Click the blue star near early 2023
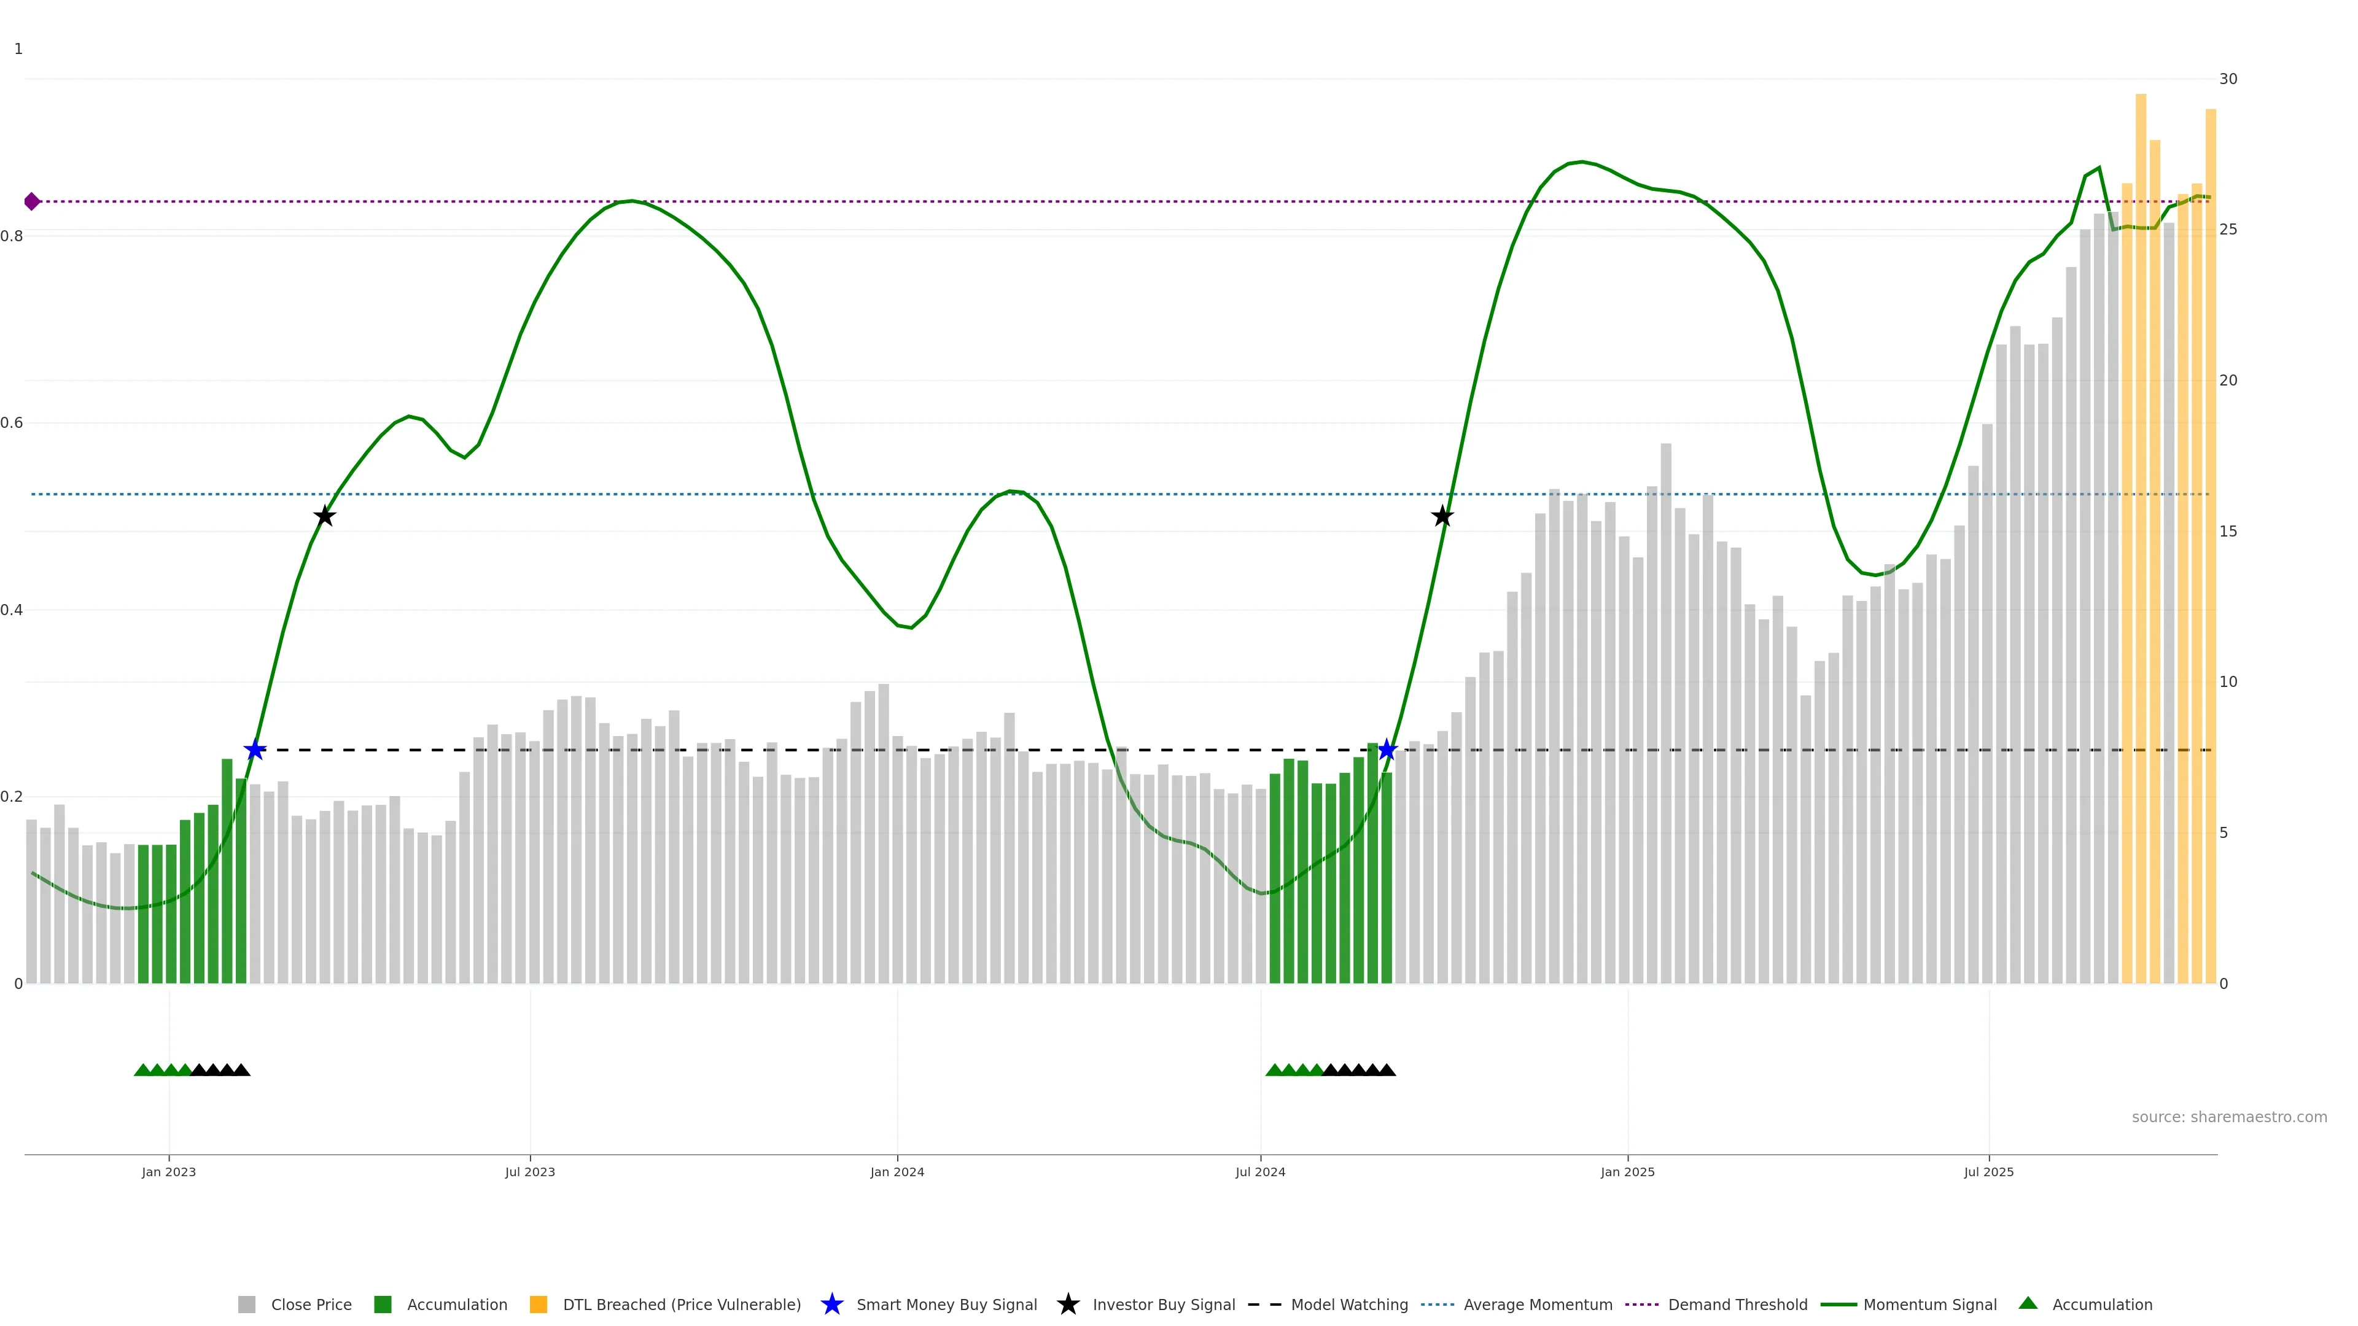Screen dimensions: 2358x1326 [x=254, y=750]
